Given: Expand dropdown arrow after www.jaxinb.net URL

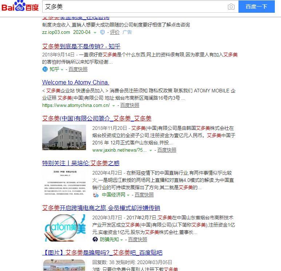Looking at the screenshot, I should click(151, 151).
